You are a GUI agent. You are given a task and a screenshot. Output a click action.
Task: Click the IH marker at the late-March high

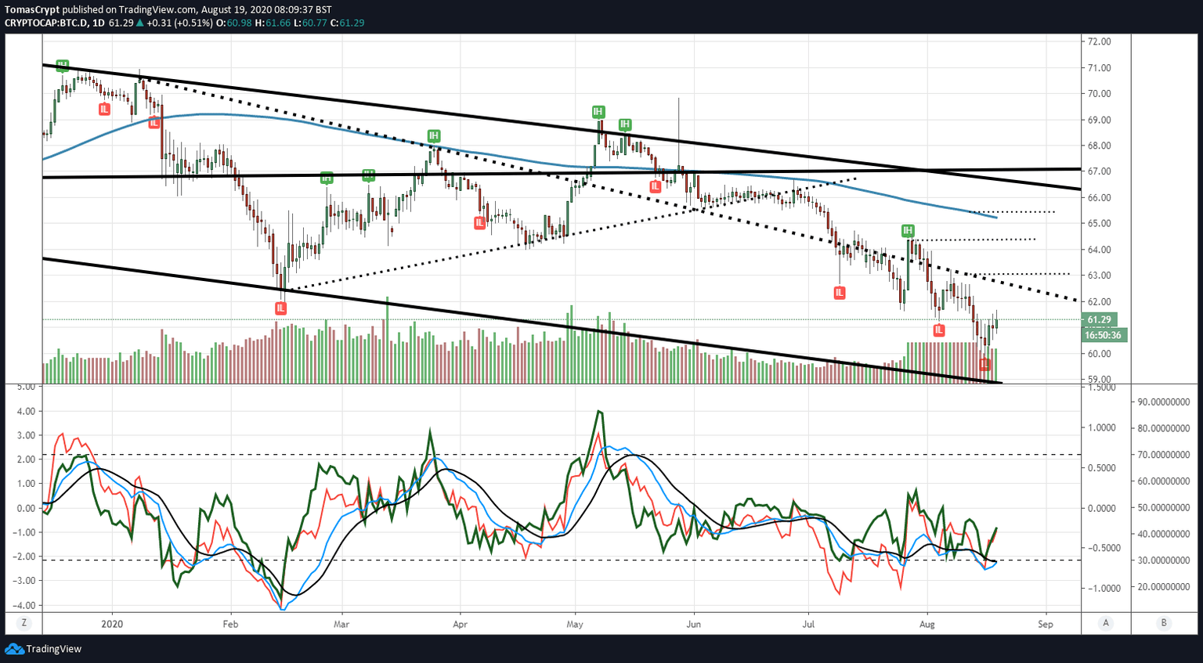(434, 136)
